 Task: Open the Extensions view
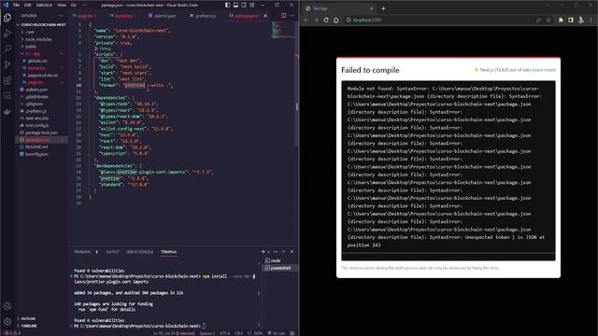point(7,80)
